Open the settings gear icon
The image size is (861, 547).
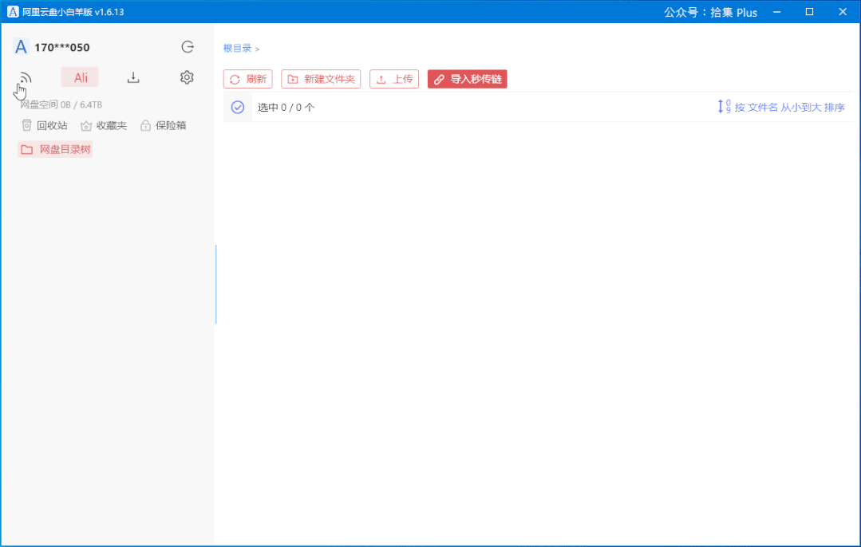tap(187, 77)
